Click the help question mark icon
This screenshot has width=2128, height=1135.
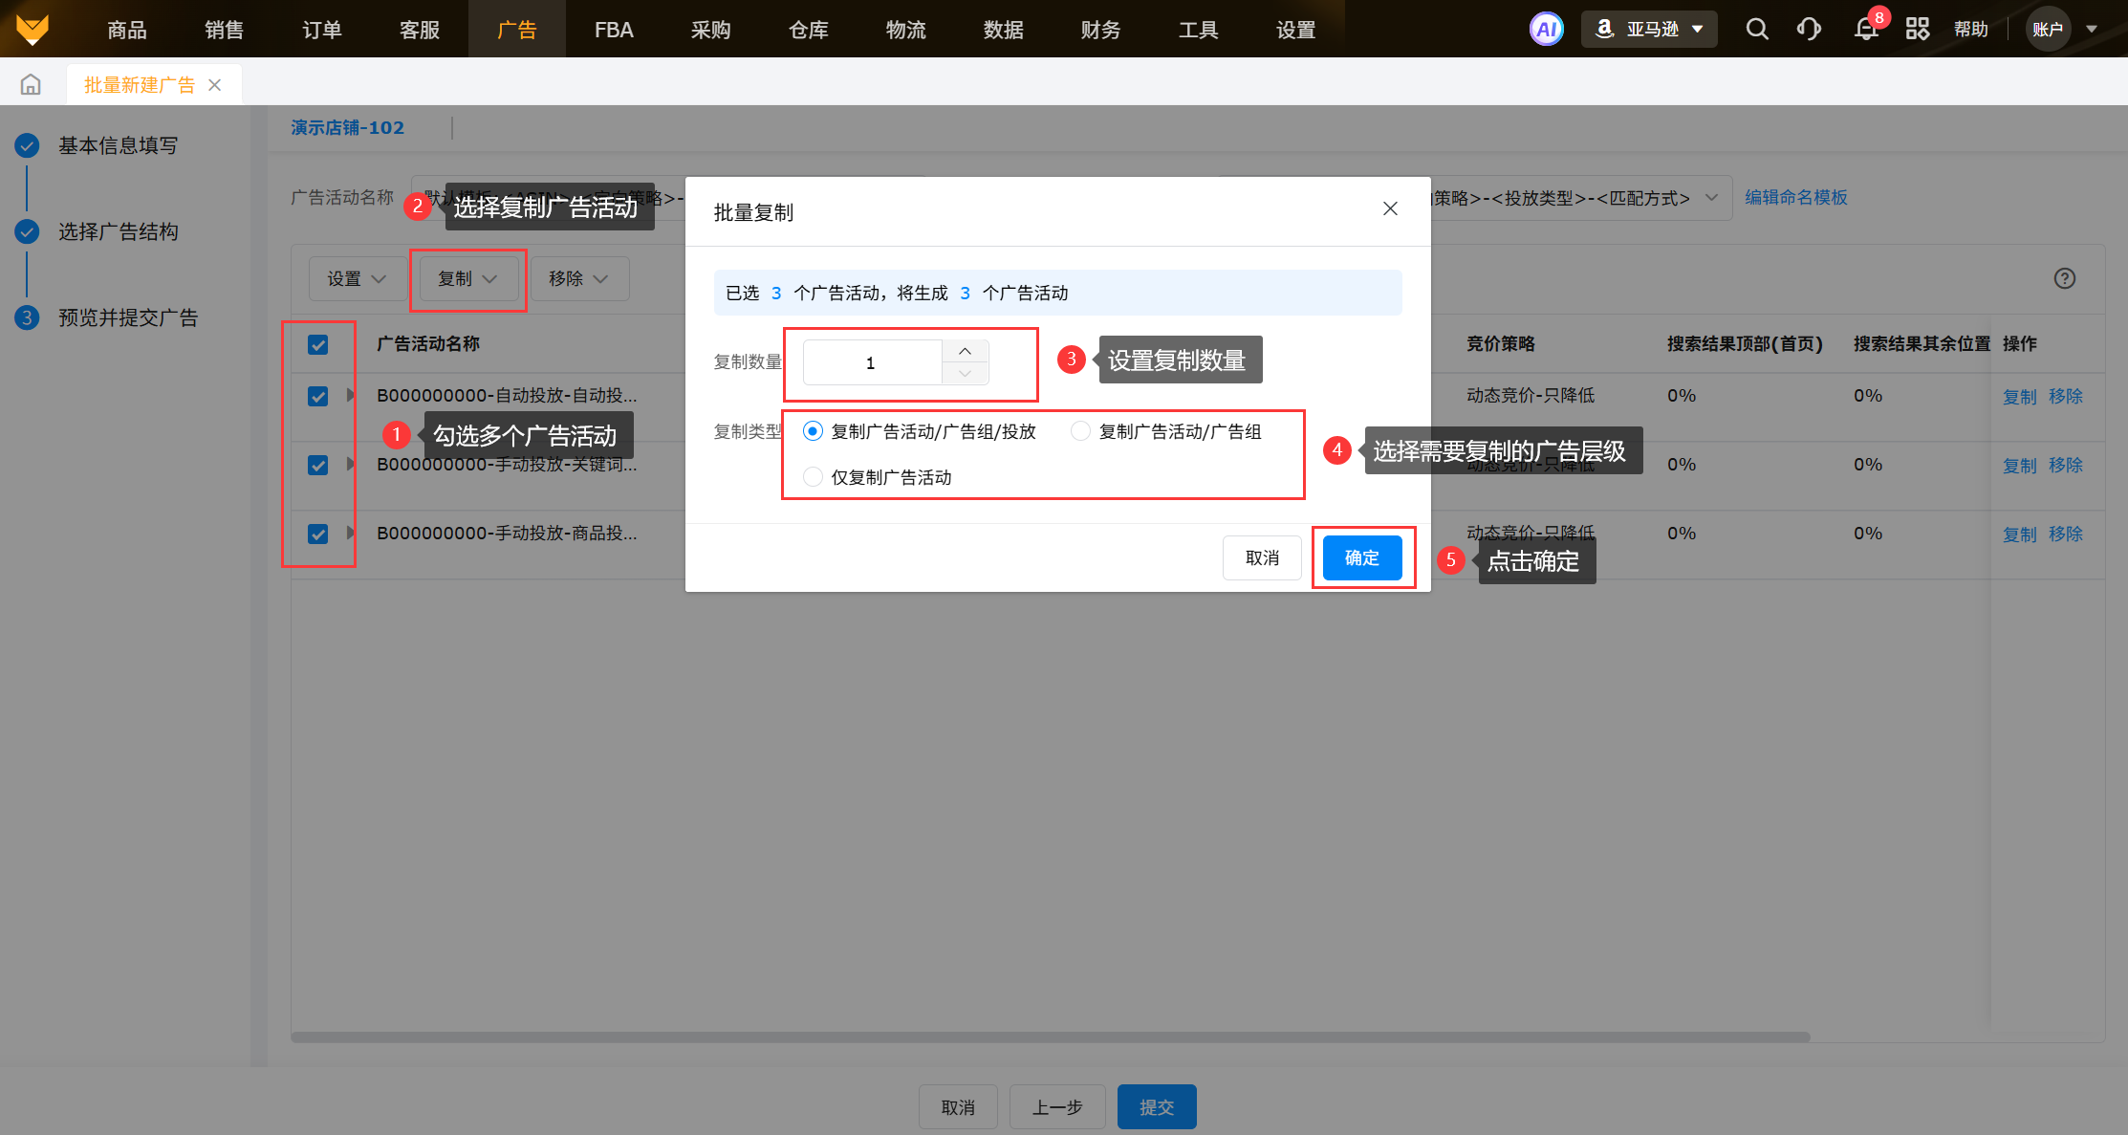(2064, 278)
